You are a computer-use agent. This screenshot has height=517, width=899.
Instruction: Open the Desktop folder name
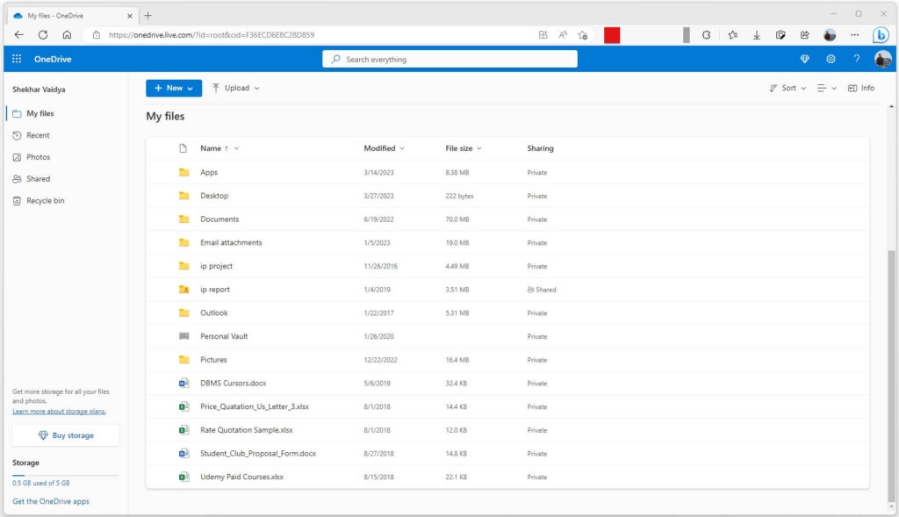(x=214, y=196)
